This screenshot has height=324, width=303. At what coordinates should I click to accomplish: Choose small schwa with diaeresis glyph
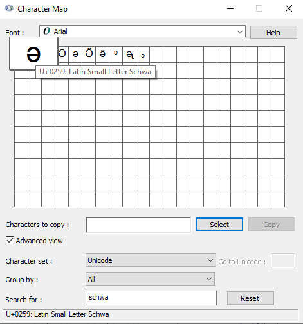[x=102, y=55]
